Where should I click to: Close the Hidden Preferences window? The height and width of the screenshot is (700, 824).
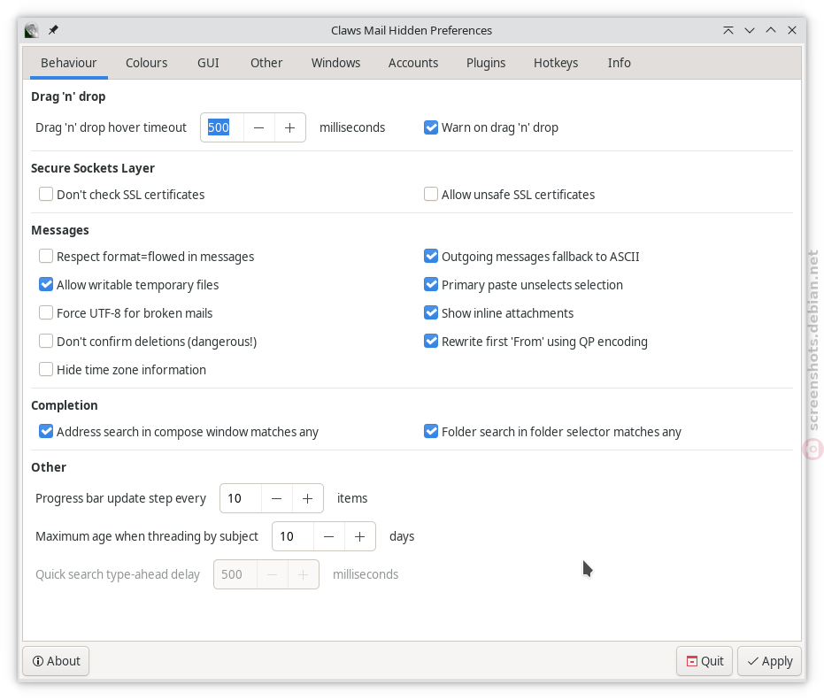click(792, 30)
